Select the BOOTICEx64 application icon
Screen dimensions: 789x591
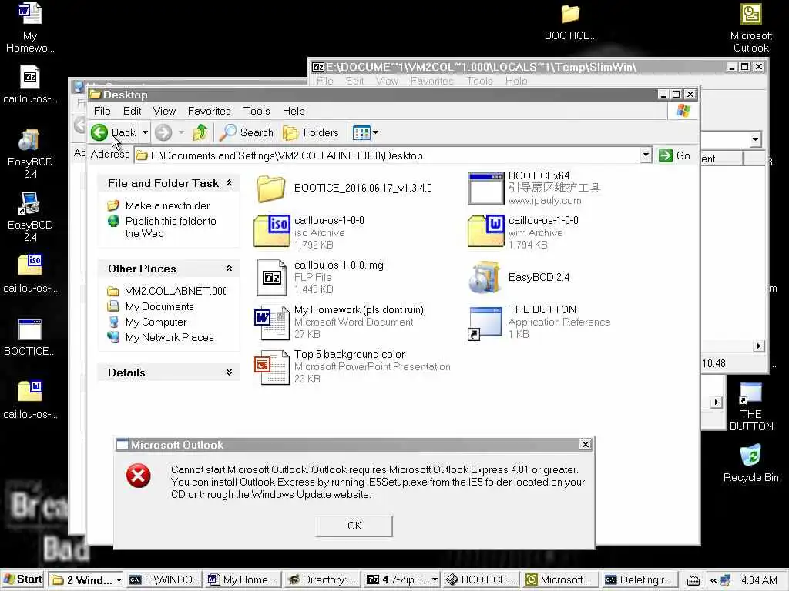click(485, 189)
